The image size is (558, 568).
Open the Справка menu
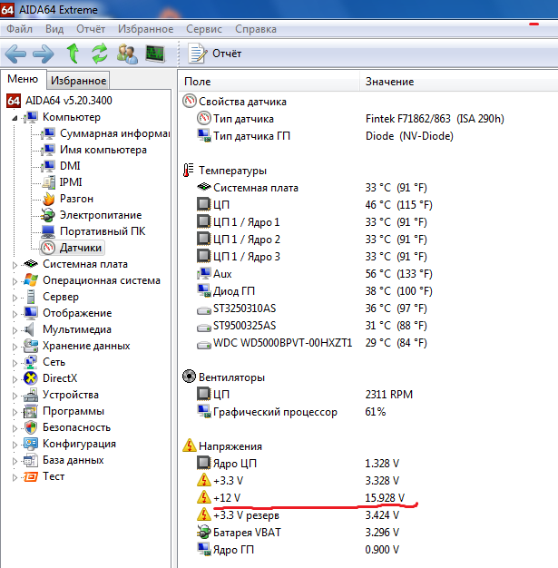point(256,29)
